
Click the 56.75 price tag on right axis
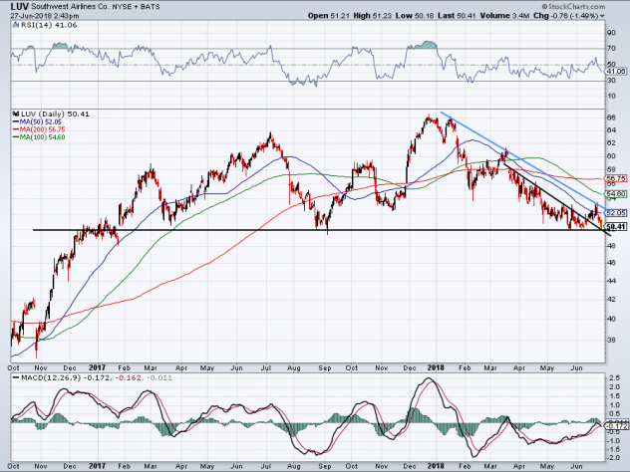pos(616,178)
